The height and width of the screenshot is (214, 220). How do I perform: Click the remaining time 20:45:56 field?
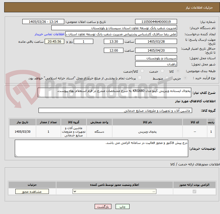(54, 41)
